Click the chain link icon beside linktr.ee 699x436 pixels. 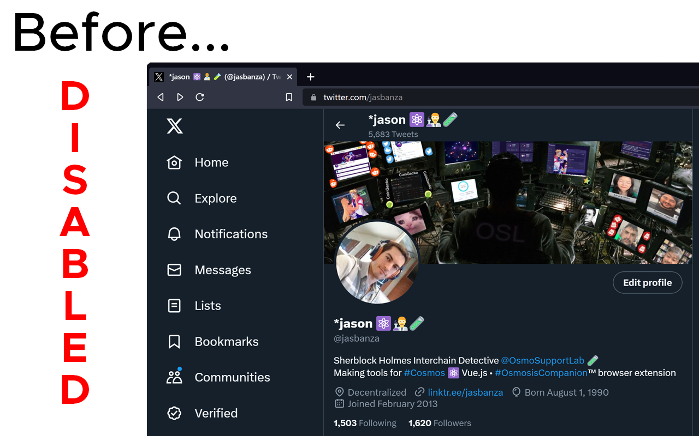pos(419,392)
